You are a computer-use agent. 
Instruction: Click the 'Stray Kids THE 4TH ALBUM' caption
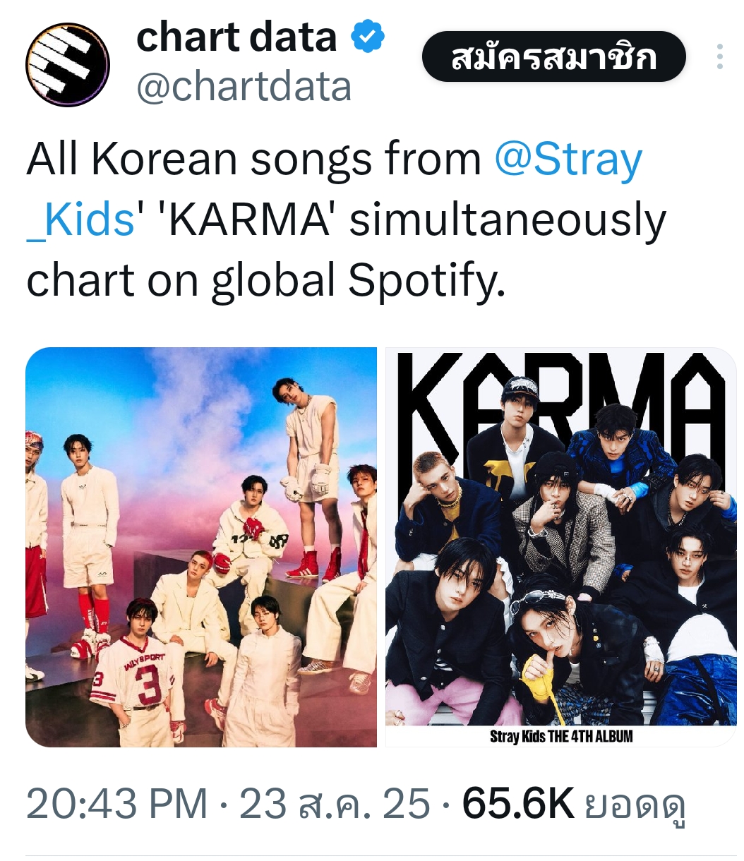tap(561, 736)
